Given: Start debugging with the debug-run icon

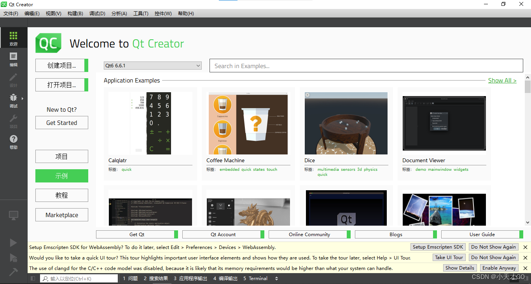Looking at the screenshot, I should 14,258.
